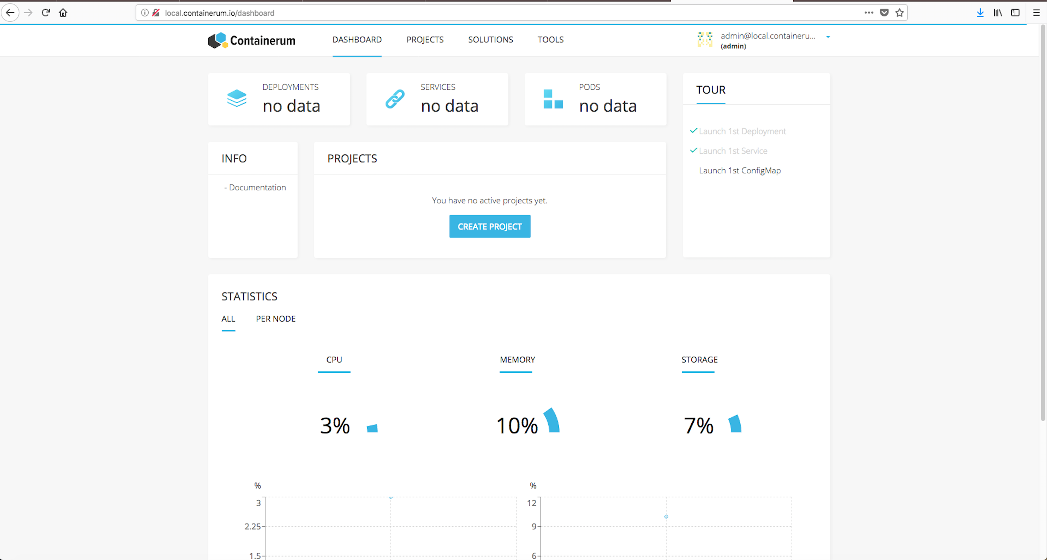Viewport: 1047px width, 560px height.
Task: Click the Pods squares icon
Action: click(553, 99)
